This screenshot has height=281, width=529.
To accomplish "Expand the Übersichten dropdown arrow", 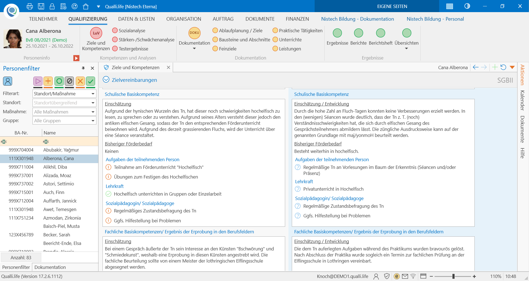I will pos(406,49).
